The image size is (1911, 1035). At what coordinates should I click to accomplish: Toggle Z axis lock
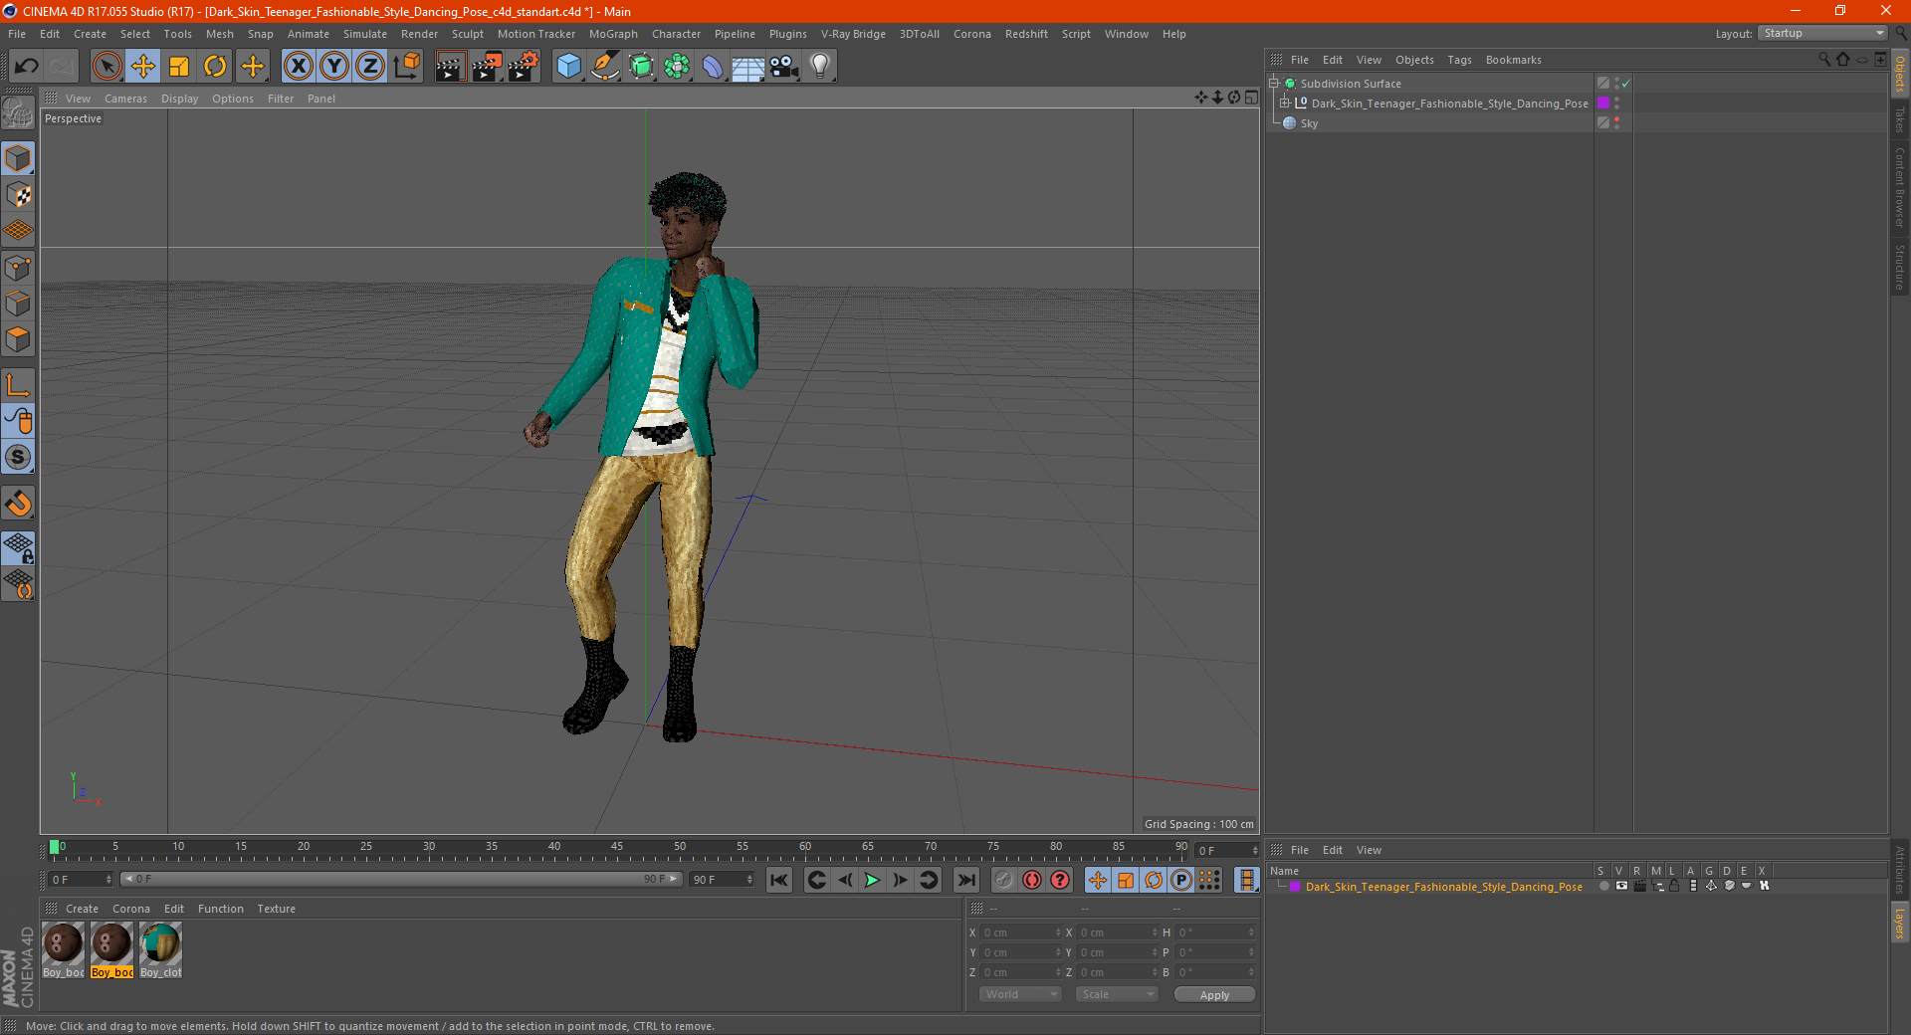pos(370,67)
